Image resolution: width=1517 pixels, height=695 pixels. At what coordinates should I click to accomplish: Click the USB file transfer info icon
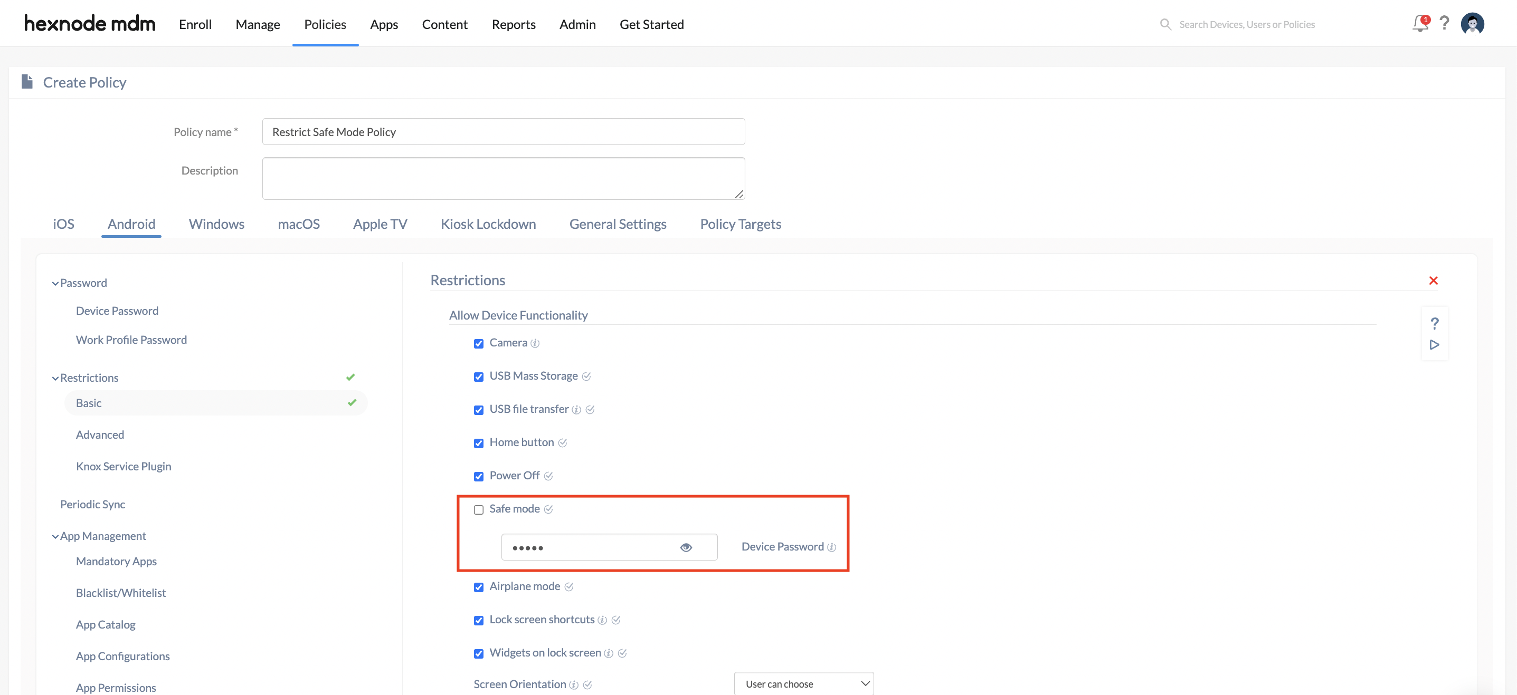pyautogui.click(x=576, y=410)
